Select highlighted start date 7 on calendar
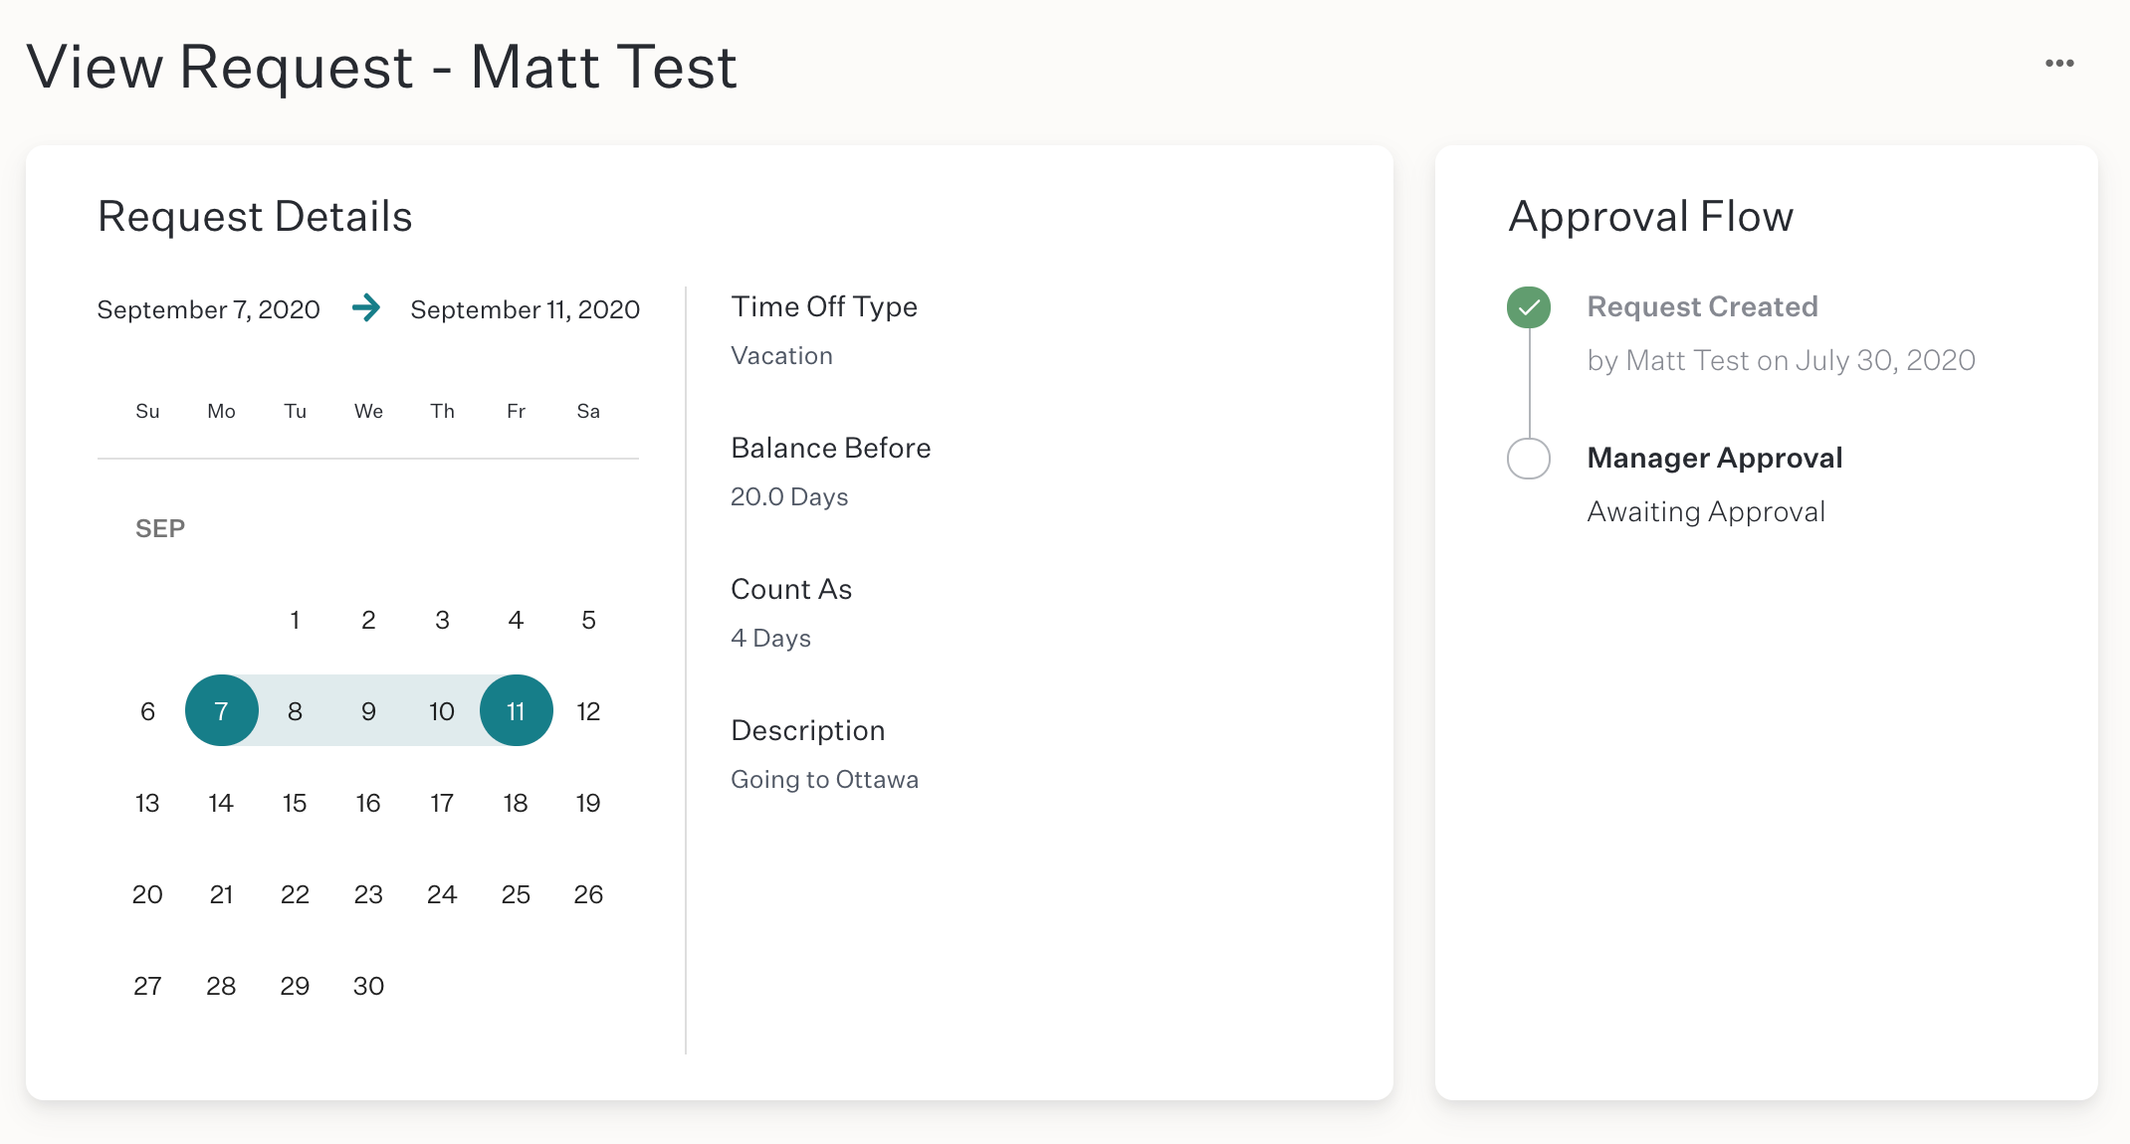2130x1144 pixels. pos(222,711)
